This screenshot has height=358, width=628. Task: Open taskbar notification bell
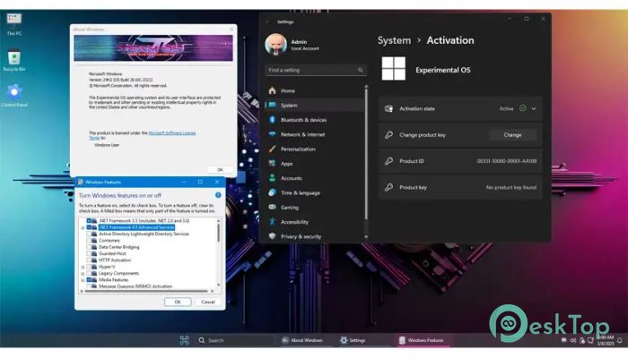620,340
